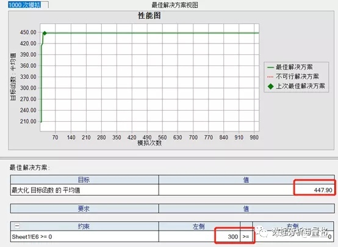Click the 490 x-axis tick label
Viewport: 338px width, 247px height.
coord(147,138)
